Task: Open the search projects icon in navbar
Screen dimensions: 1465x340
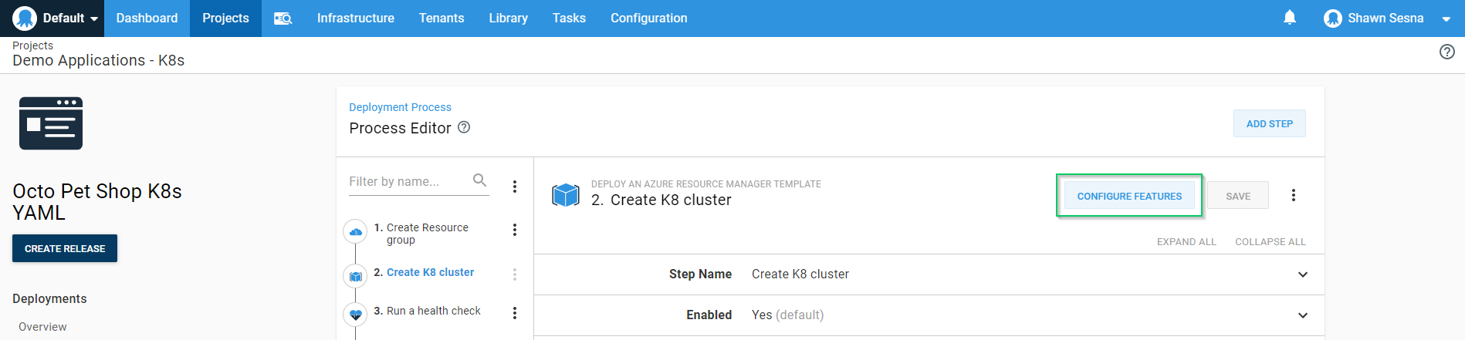Action: (x=283, y=19)
